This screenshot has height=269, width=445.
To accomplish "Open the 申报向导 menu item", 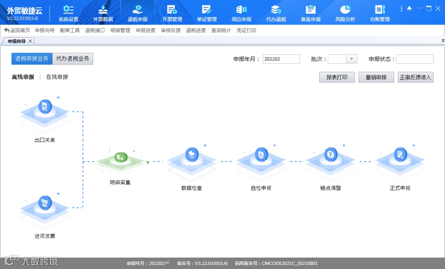I will click(44, 30).
